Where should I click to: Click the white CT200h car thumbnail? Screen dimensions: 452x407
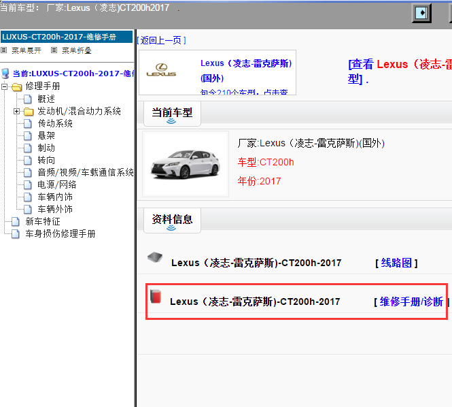[x=186, y=164]
